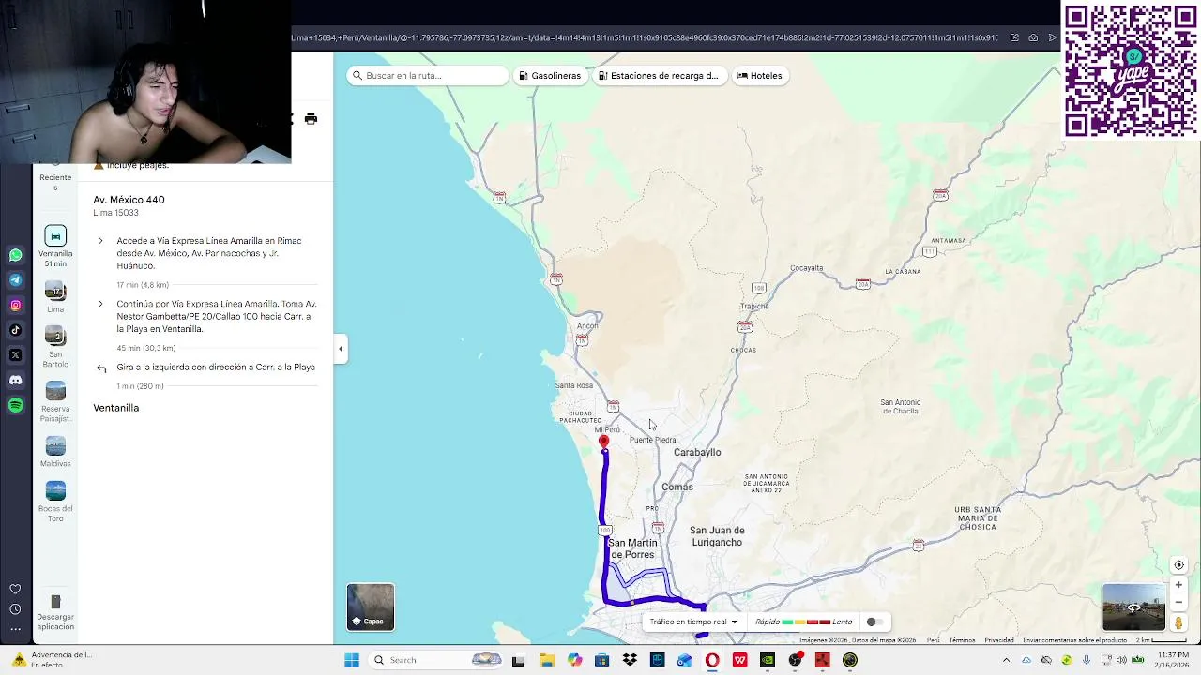Click the edit icon in address bar
Screen dimensions: 1201x675
(x=1014, y=37)
